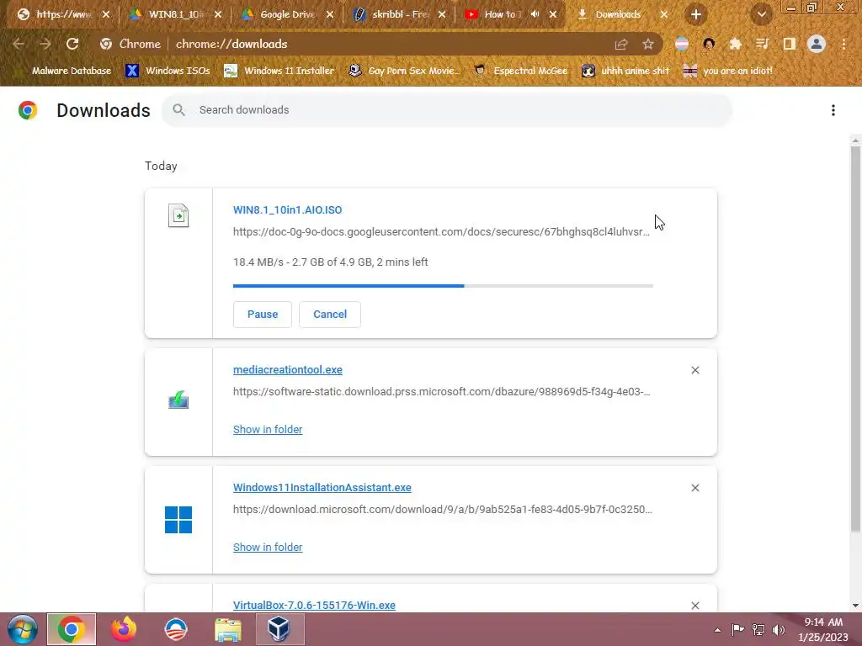Image resolution: width=862 pixels, height=646 pixels.
Task: Open WIN8.1_10in1.AIO.ISO file link
Action: [x=288, y=209]
